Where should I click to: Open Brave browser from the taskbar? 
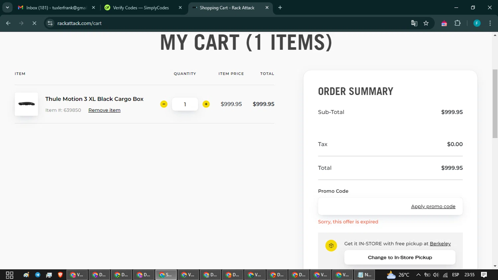tap(60, 275)
